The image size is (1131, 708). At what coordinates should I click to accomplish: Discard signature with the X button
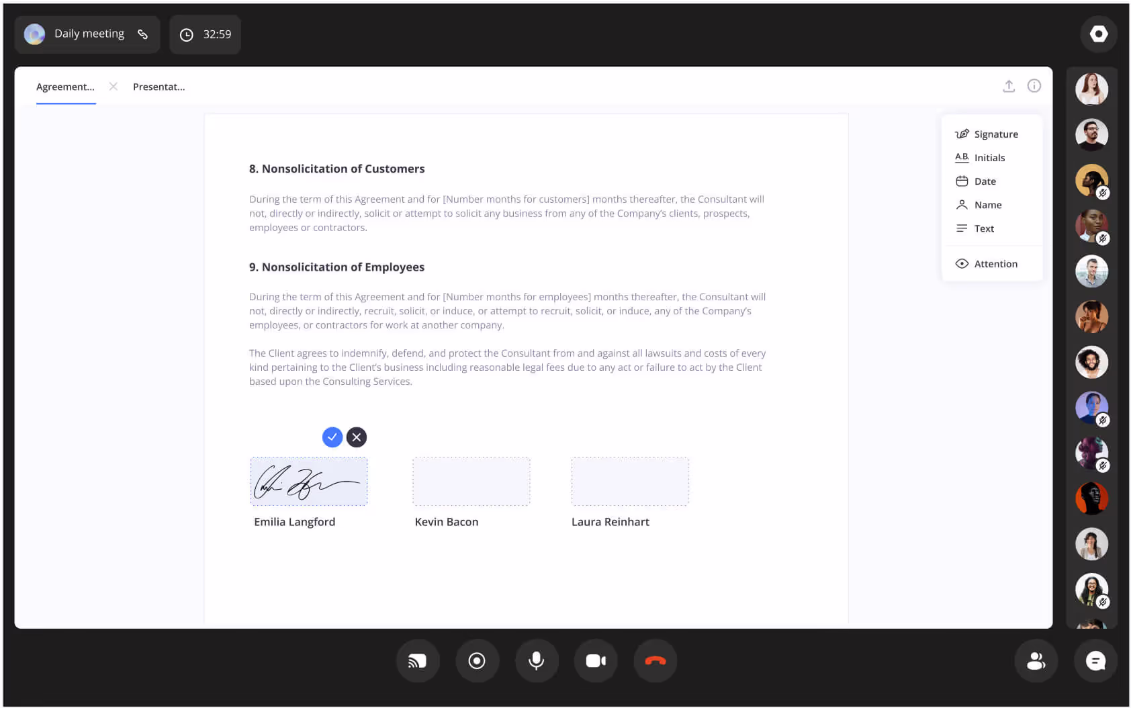tap(357, 437)
